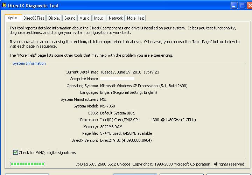252x175 pixels.
Task: Click the DxDiag 5.03.2600.5512 Unicode text
Action: [x=103, y=164]
